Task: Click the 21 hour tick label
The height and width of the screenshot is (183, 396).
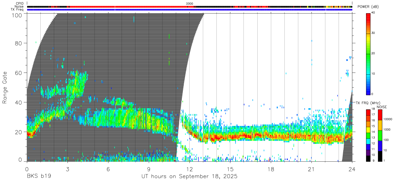Action: click(x=312, y=169)
